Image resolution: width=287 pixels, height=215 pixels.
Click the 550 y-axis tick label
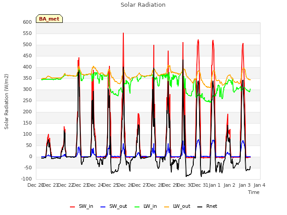point(27,33)
